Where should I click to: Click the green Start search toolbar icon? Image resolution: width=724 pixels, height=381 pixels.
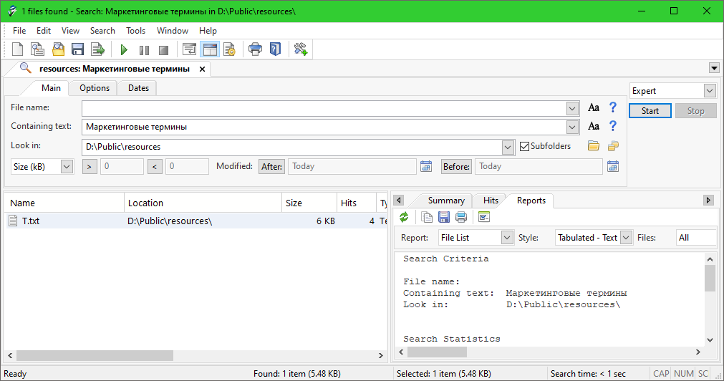point(124,49)
